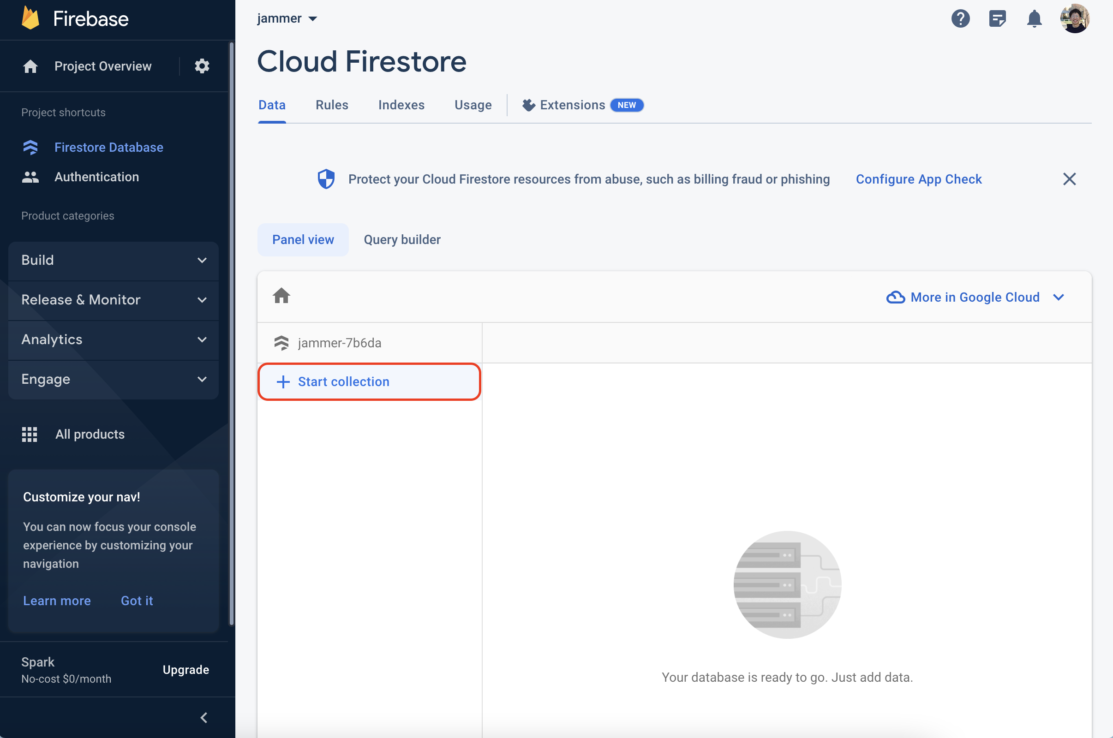
Task: Dismiss nav tip with Got it
Action: click(137, 601)
